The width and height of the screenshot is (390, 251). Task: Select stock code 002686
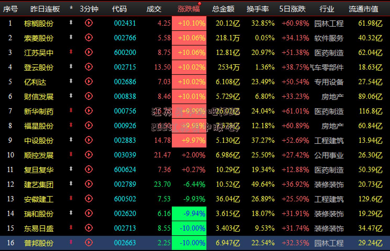click(125, 82)
